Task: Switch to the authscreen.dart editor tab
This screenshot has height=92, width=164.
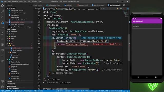Action: [98, 5]
